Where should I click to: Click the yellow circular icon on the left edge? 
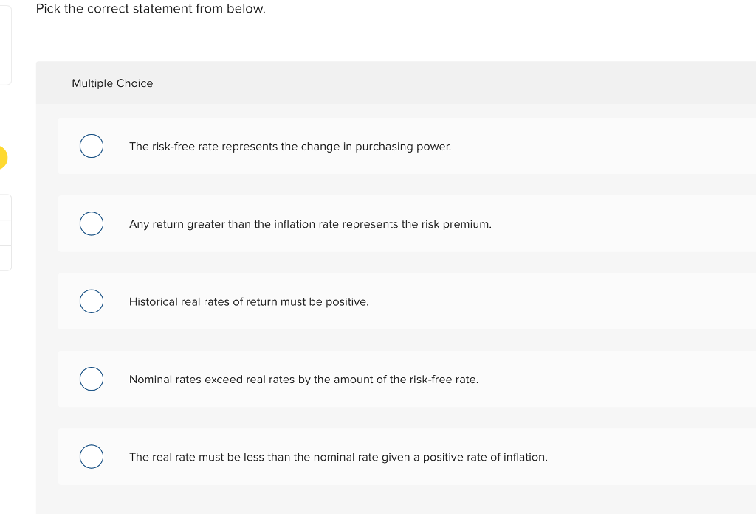[x=3, y=157]
